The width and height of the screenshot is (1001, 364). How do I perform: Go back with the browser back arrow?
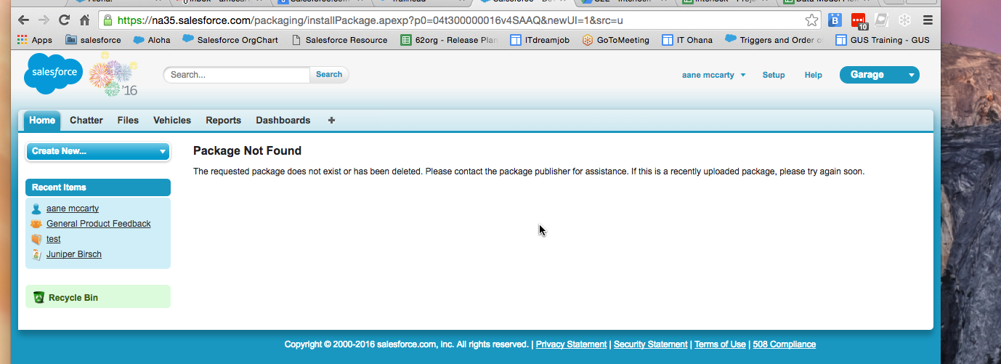[23, 20]
